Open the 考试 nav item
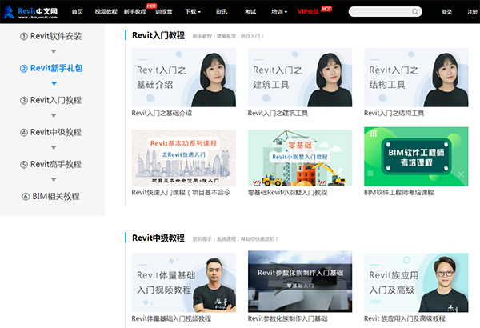 click(x=250, y=12)
